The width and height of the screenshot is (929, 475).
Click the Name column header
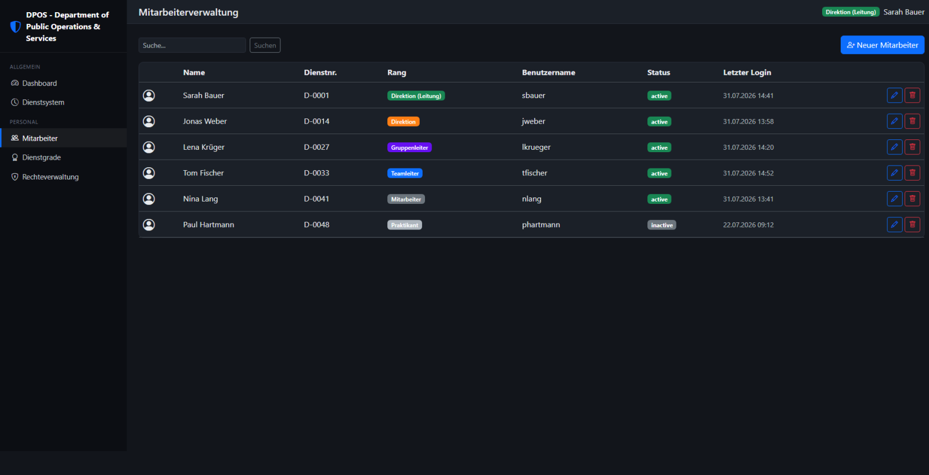click(194, 73)
